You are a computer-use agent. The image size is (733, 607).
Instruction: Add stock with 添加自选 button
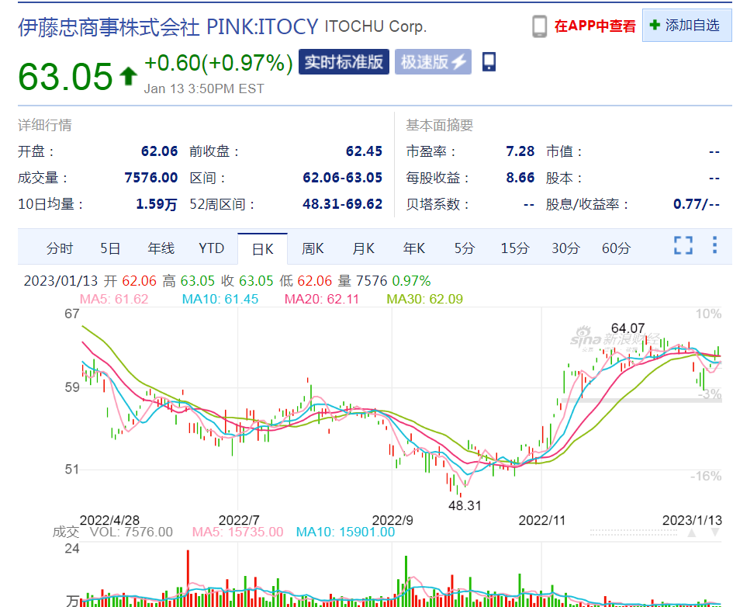click(686, 26)
